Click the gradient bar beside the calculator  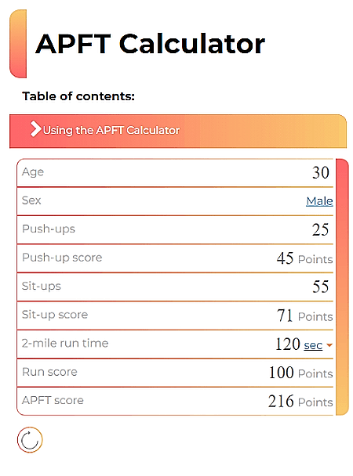tap(342, 287)
